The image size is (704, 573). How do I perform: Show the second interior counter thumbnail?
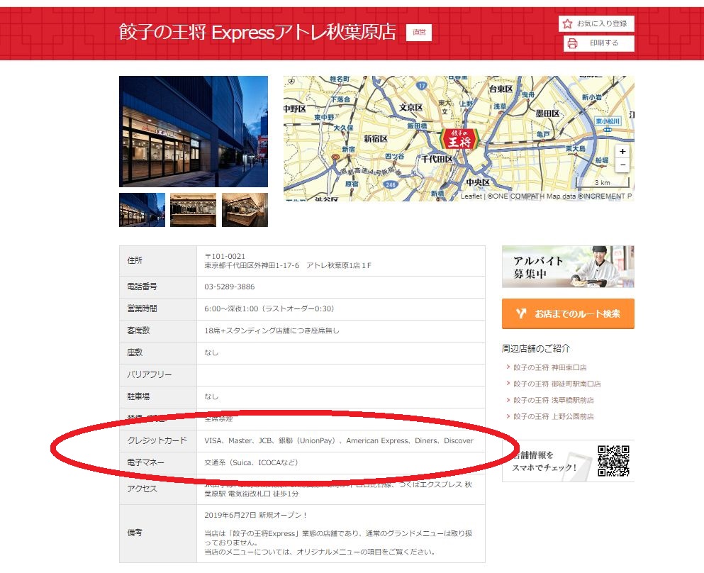click(x=194, y=210)
